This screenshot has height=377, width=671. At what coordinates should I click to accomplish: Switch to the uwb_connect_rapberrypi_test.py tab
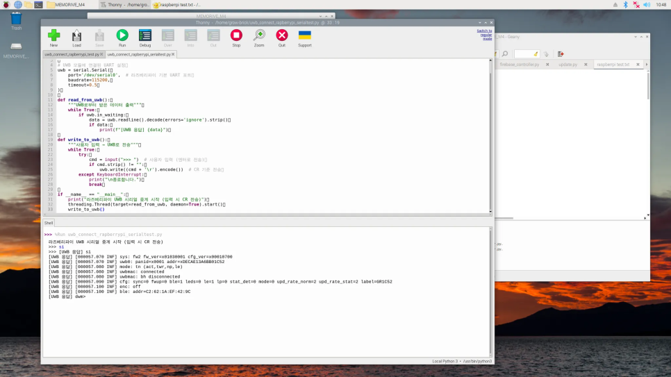point(72,54)
